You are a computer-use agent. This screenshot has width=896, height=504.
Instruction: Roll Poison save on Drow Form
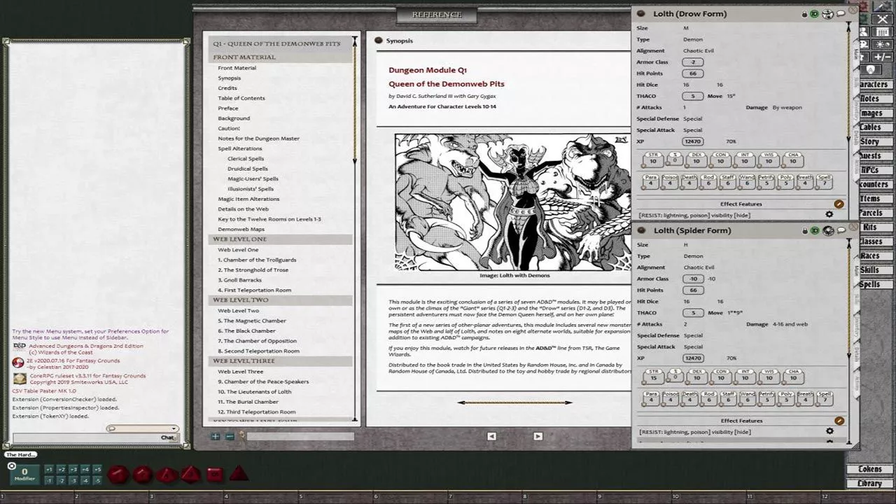click(670, 181)
